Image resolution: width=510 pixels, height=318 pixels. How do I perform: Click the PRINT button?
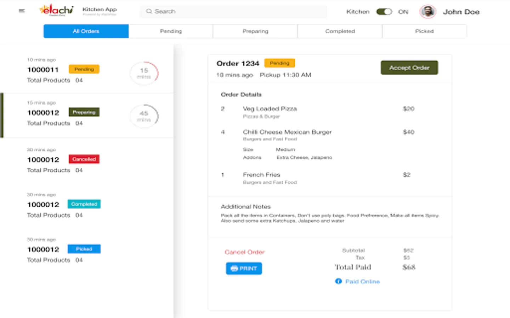[244, 269]
